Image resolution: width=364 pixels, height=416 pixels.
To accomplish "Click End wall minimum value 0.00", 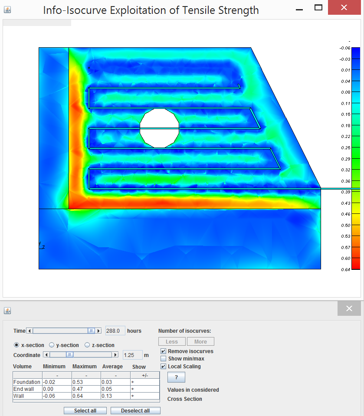I will 57,389.
